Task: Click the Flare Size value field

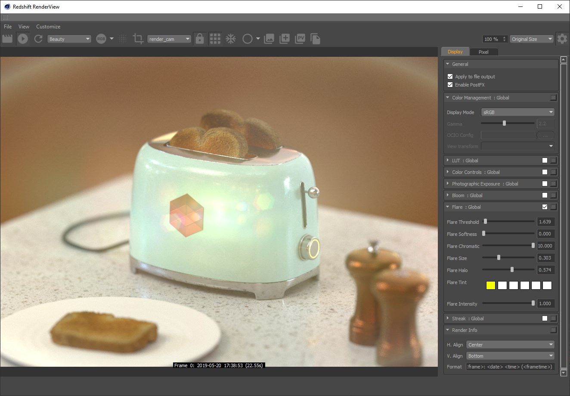Action: coord(546,258)
